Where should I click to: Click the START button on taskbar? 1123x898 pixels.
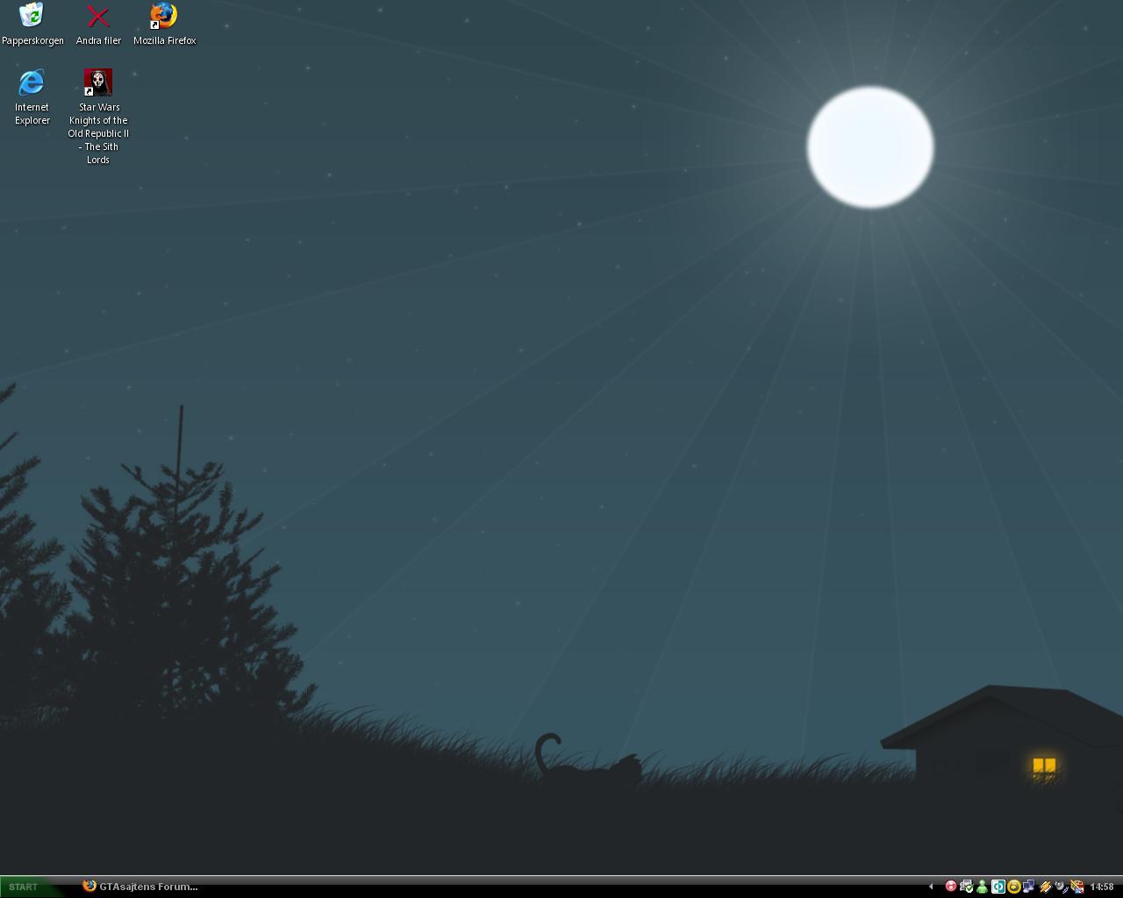tap(24, 887)
